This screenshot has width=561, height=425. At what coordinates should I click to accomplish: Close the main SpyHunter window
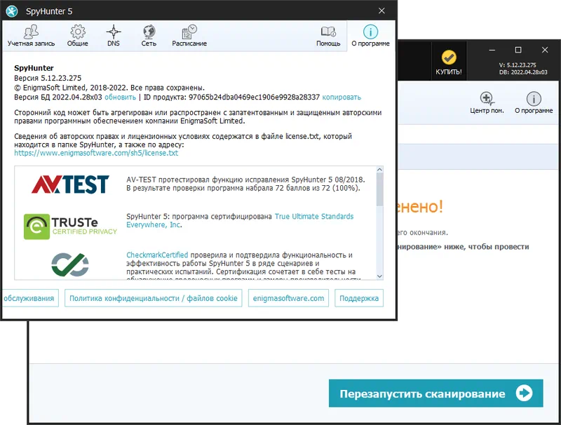point(545,50)
